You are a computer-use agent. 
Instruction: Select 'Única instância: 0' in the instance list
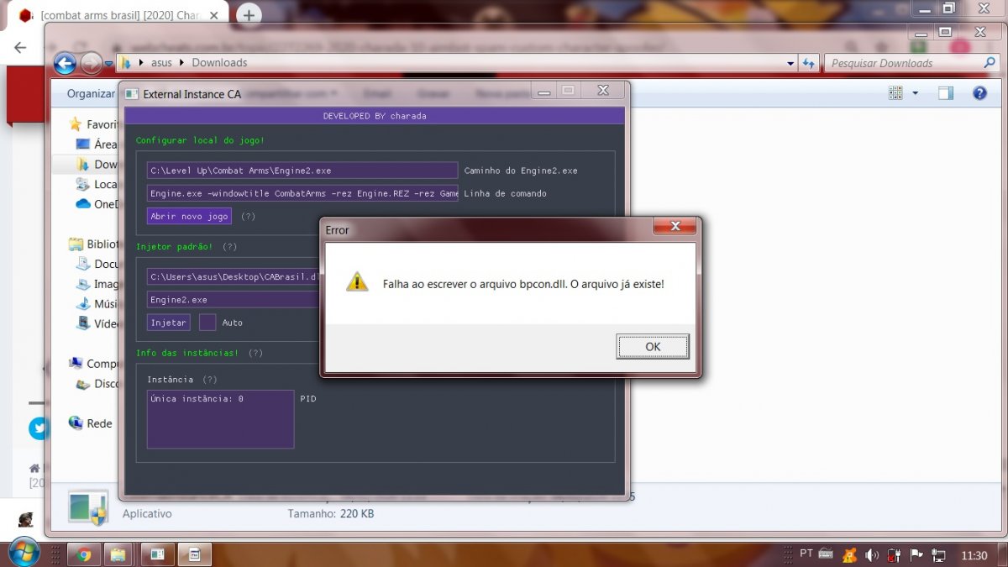pyautogui.click(x=197, y=398)
